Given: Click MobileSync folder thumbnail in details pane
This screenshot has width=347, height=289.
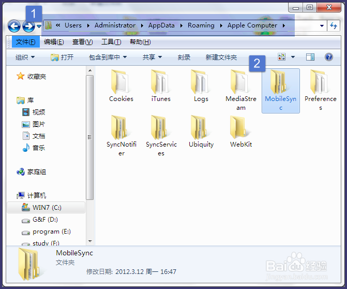Looking at the screenshot, I should 29,264.
